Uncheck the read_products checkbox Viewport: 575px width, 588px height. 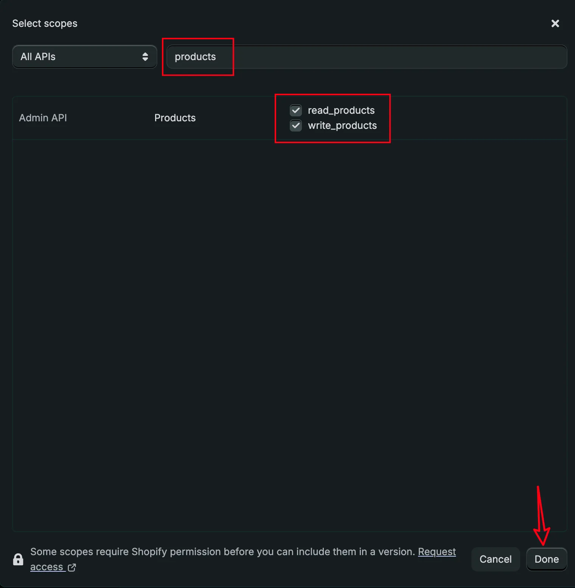point(296,110)
